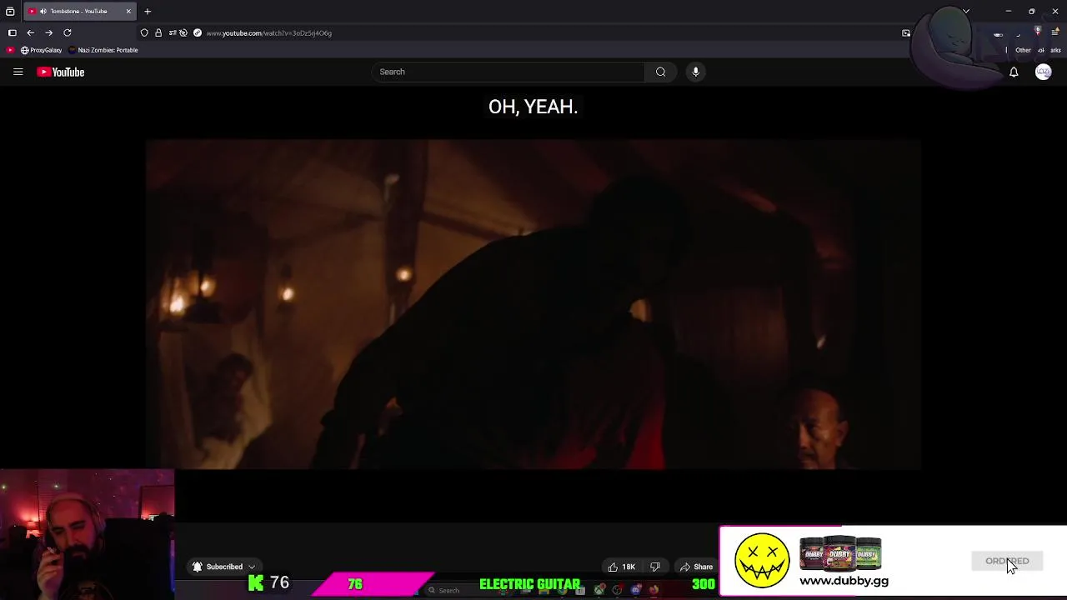Go to YouTube home via logo
The height and width of the screenshot is (600, 1067).
pyautogui.click(x=61, y=72)
